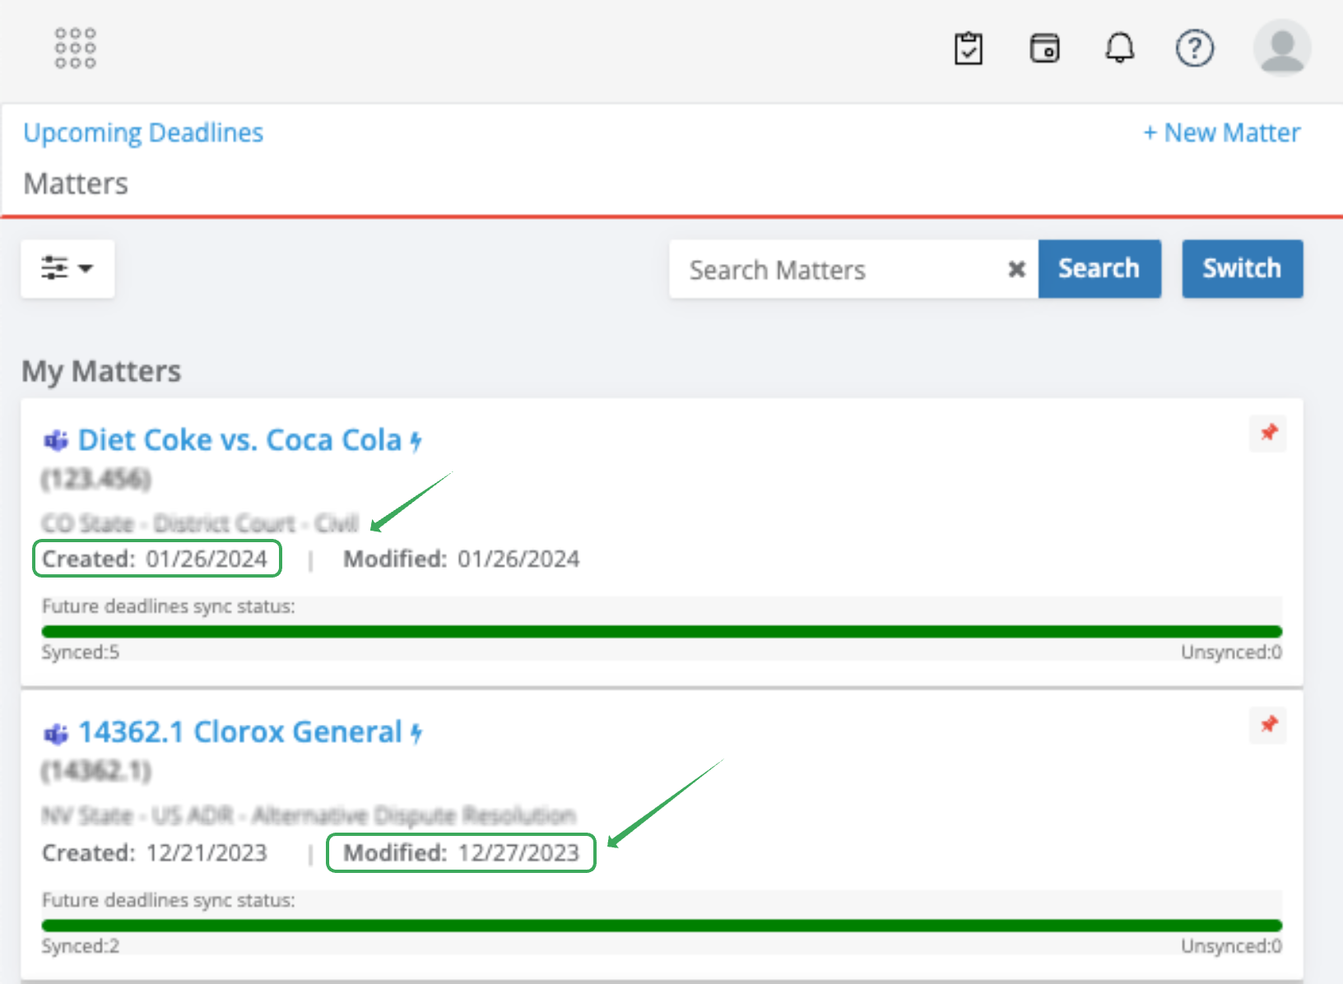
Task: Create a + New Matter
Action: (1222, 132)
